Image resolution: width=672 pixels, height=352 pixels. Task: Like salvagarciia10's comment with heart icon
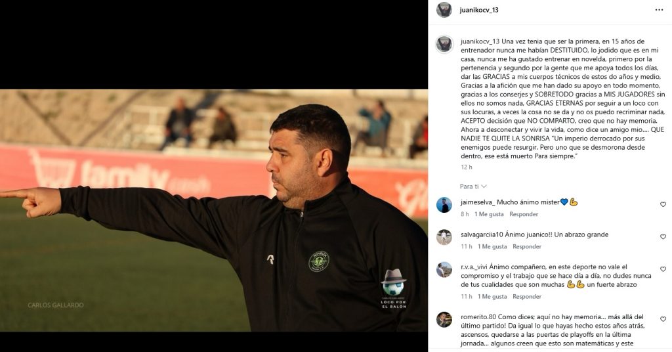click(663, 236)
